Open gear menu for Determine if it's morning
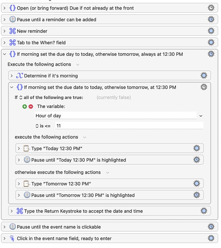The width and height of the screenshot is (221, 248). click(x=204, y=75)
